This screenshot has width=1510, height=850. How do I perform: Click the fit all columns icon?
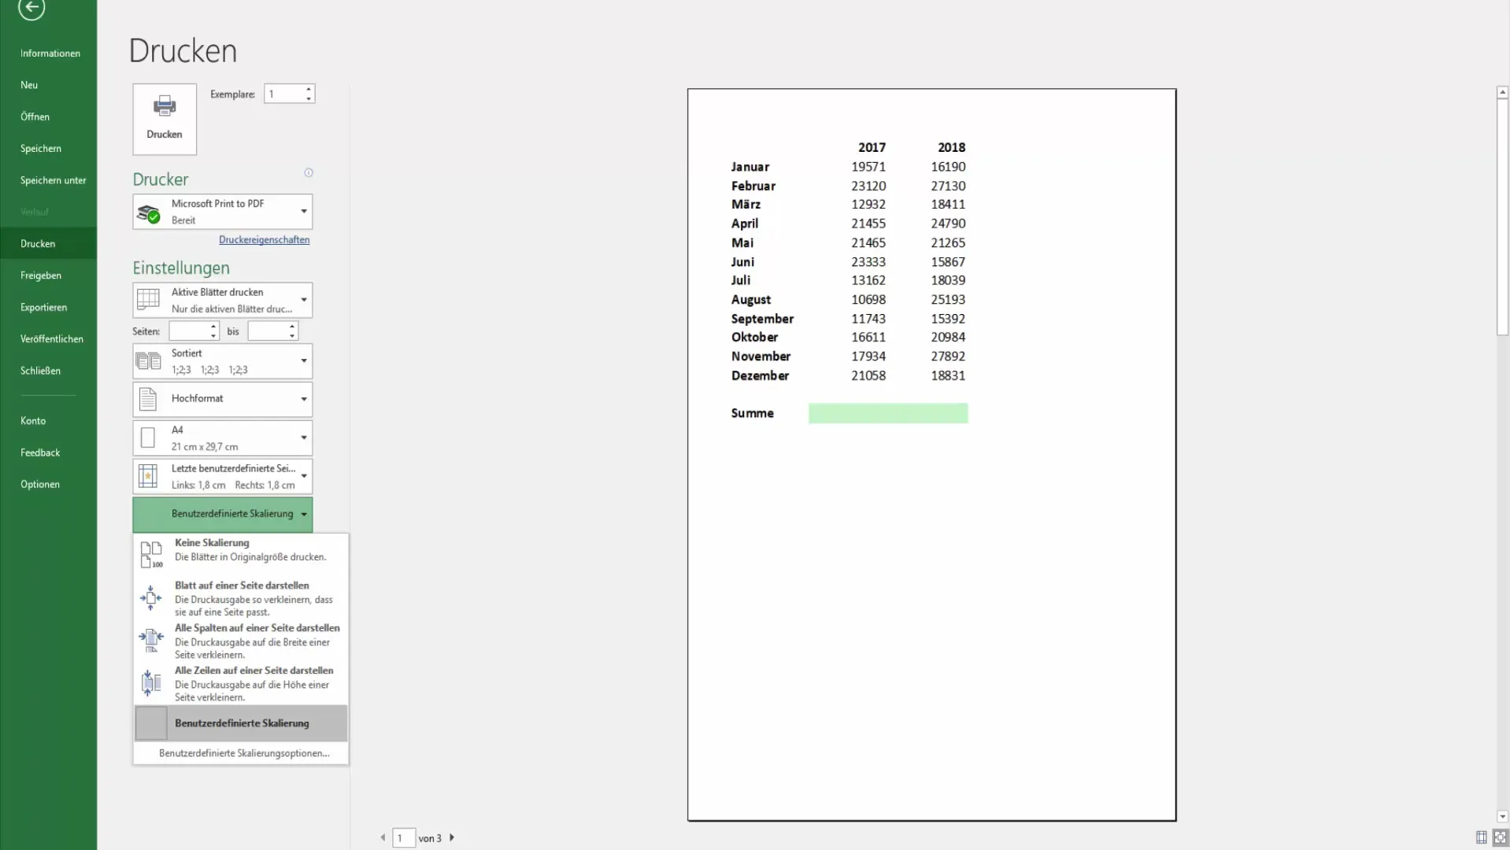[151, 640]
